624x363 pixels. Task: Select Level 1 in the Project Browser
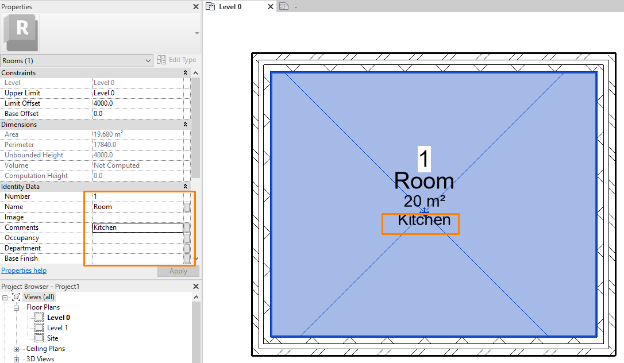58,327
